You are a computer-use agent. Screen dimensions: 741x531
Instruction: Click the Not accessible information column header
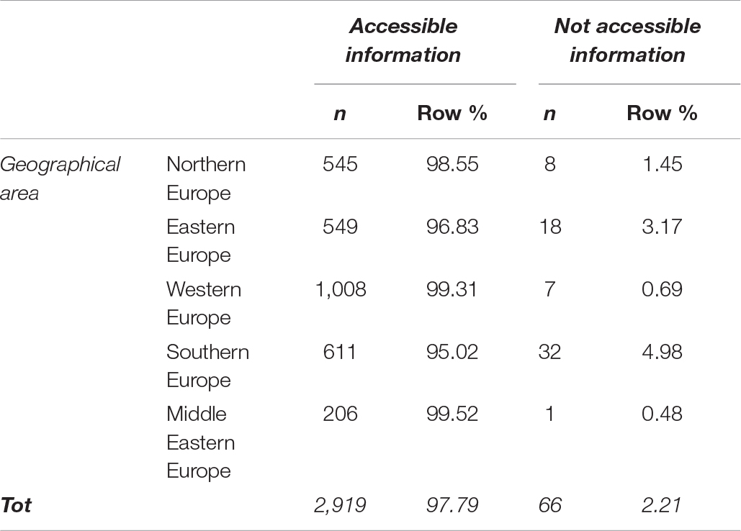click(x=627, y=40)
